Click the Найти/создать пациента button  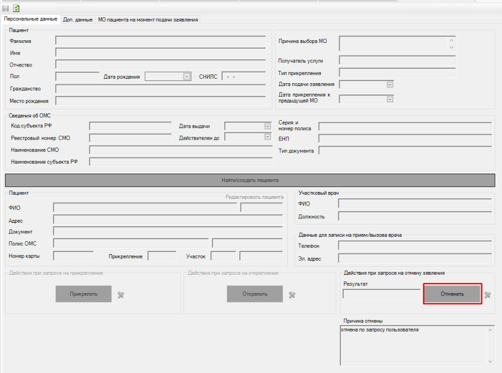[x=250, y=180]
